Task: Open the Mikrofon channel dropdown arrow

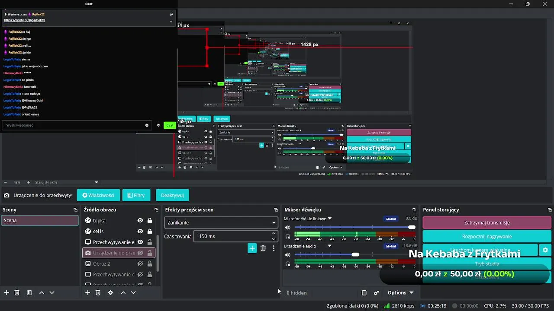Action: pos(330,219)
